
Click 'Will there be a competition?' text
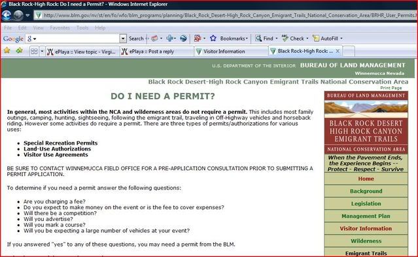point(60,213)
